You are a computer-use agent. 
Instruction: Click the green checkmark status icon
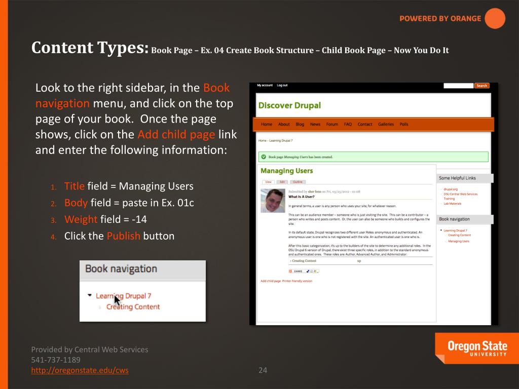[264, 157]
